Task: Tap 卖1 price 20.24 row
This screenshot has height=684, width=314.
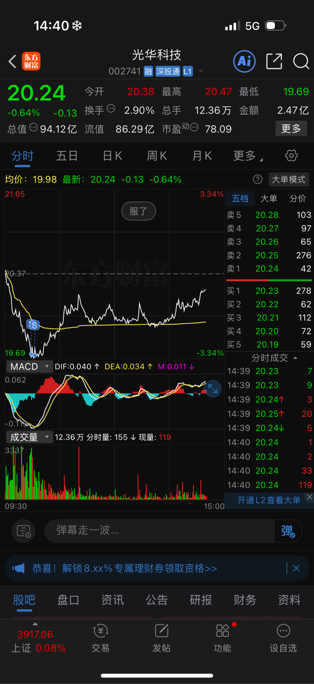Action: [x=269, y=269]
